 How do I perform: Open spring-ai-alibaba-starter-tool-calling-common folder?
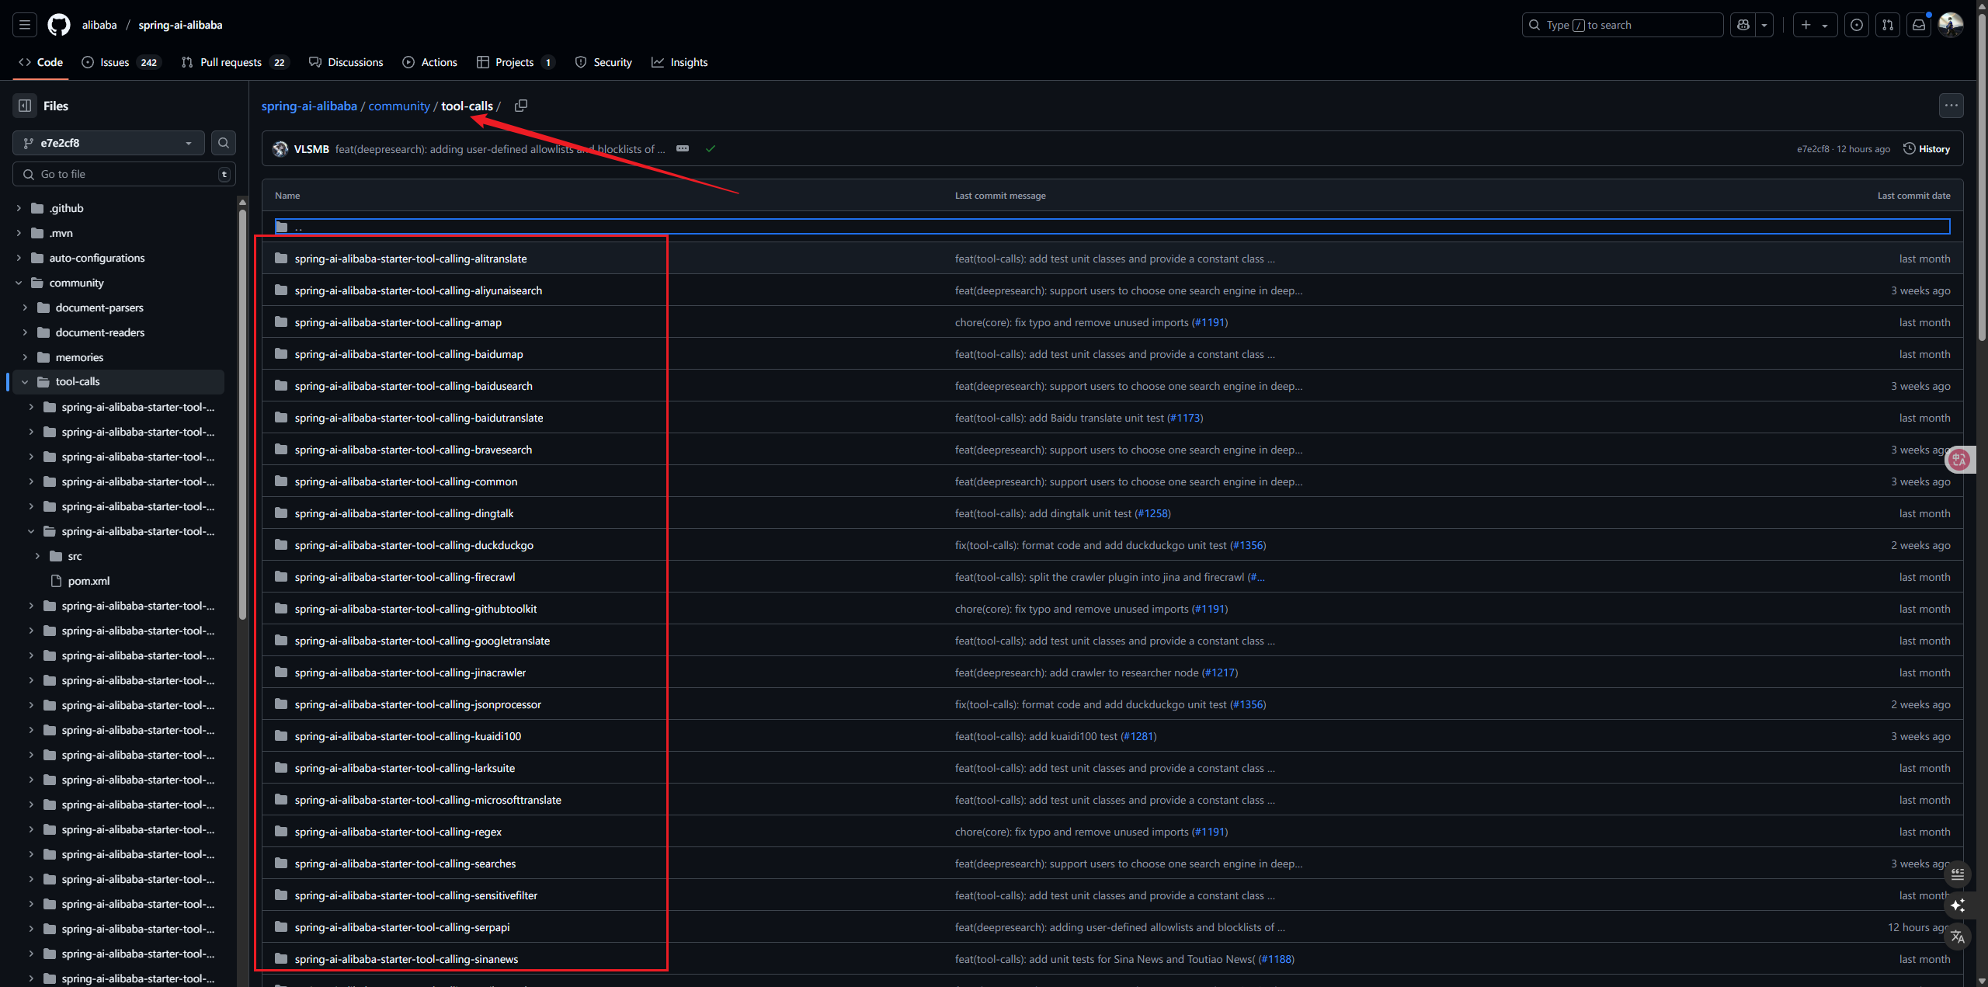405,481
